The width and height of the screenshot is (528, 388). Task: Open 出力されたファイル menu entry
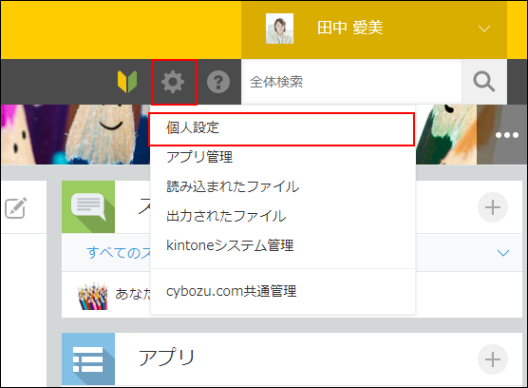coord(283,216)
